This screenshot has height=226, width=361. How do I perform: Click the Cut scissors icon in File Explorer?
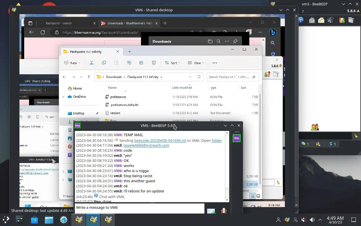(91, 63)
